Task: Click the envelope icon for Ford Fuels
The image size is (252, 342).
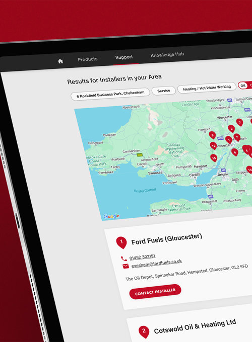Action: (x=125, y=266)
